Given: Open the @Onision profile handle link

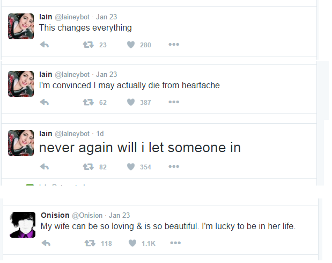Looking at the screenshot, I should [87, 215].
